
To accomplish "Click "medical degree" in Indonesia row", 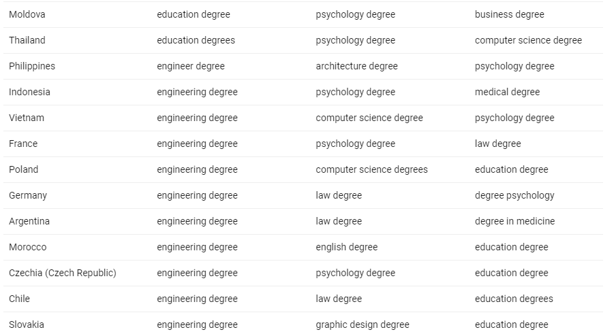I will pyautogui.click(x=507, y=92).
